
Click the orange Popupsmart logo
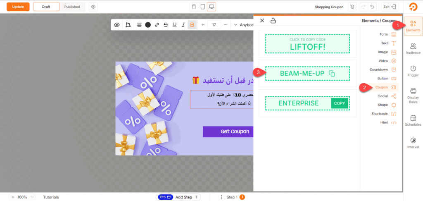click(413, 7)
